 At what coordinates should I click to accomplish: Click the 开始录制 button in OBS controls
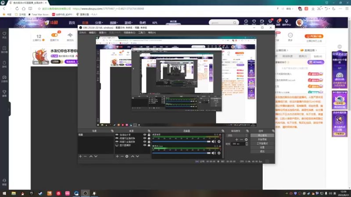point(262,139)
